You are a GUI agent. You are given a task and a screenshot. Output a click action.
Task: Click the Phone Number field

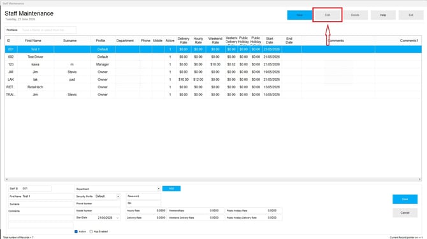coord(98,203)
